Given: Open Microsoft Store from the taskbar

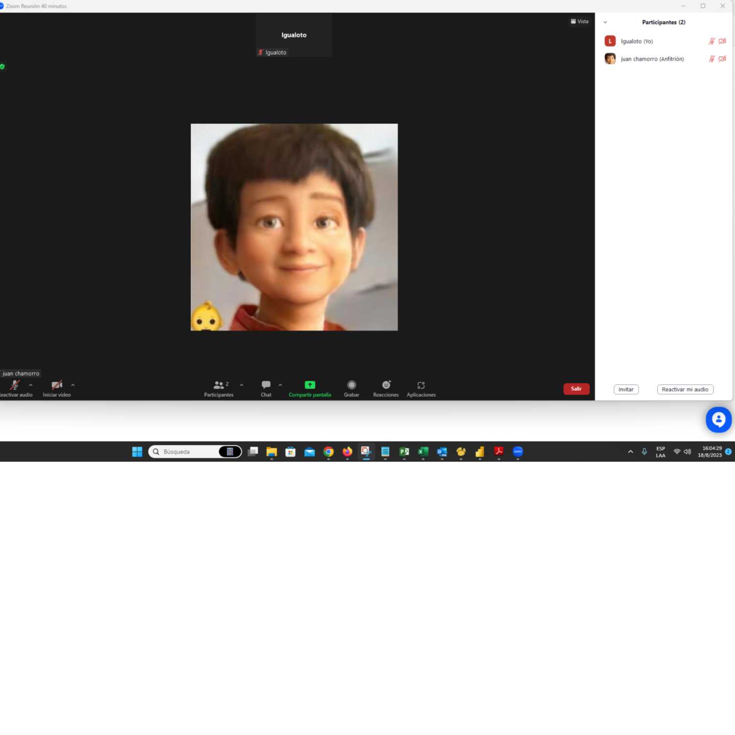Looking at the screenshot, I should [291, 452].
